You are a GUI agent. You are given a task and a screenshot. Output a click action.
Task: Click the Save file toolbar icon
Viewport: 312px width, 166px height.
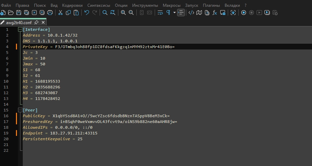tap(18, 13)
